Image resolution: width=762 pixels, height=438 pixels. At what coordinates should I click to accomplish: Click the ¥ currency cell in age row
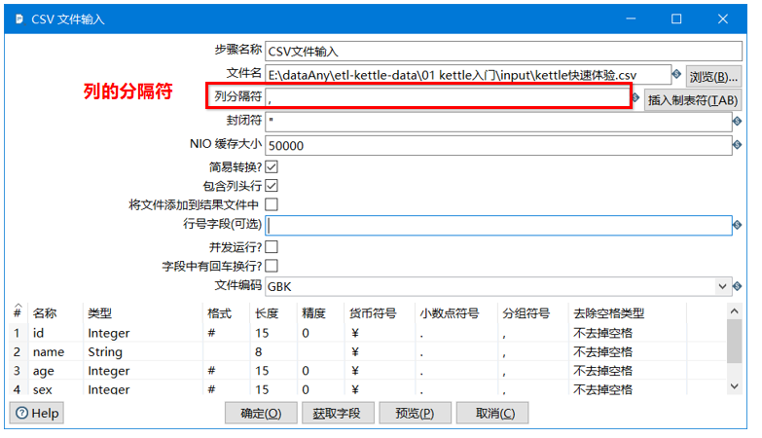tap(380, 371)
